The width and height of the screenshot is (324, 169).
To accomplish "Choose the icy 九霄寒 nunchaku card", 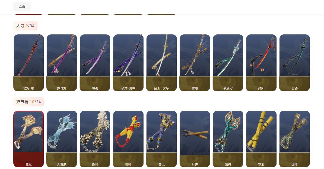I will (62, 139).
